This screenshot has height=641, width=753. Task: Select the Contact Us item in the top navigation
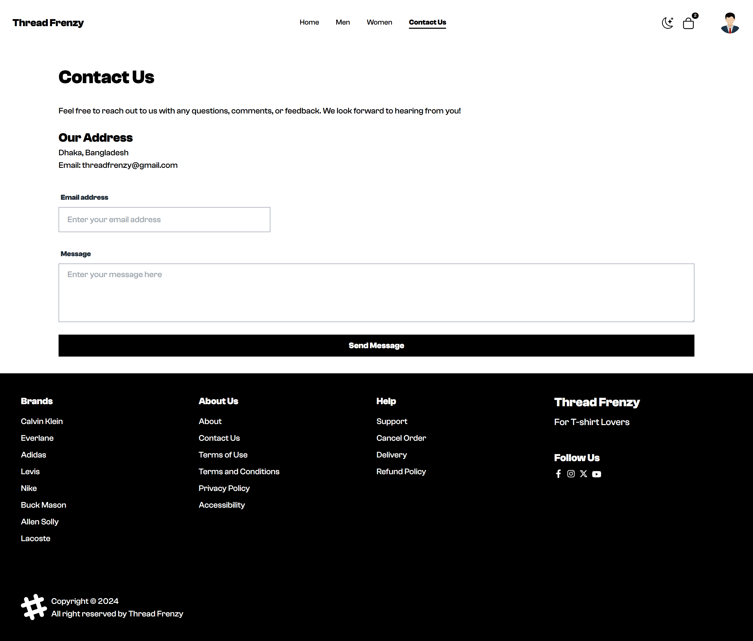pyautogui.click(x=427, y=22)
